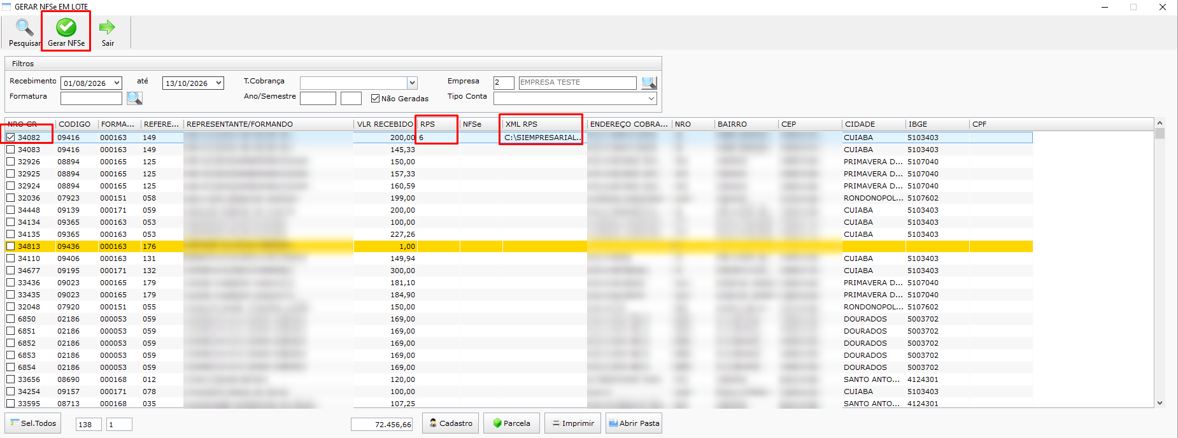This screenshot has width=1178, height=438.
Task: Click the record count 138 field
Action: 89,424
